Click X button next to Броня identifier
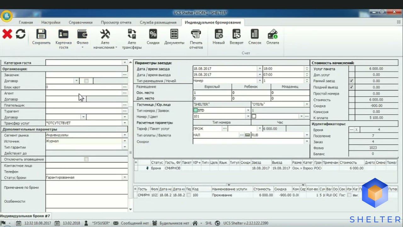Screen dimensions: 403x227 tap(356, 130)
